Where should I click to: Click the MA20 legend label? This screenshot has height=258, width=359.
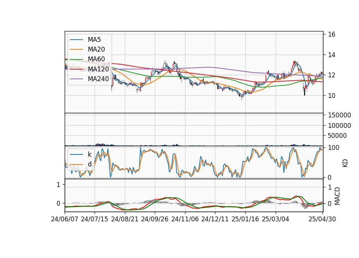96,49
